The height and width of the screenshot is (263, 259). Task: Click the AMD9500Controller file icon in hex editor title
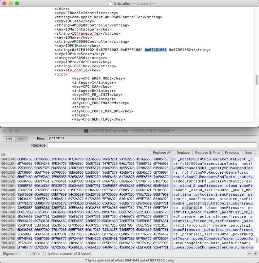pos(86,131)
